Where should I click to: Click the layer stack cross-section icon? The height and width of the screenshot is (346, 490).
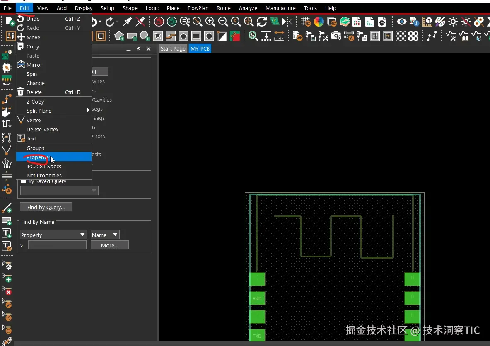(344, 22)
